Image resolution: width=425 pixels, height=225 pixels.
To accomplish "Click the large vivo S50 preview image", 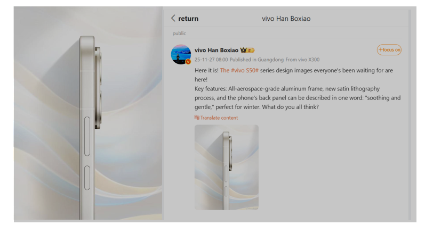I will pyautogui.click(x=88, y=113).
